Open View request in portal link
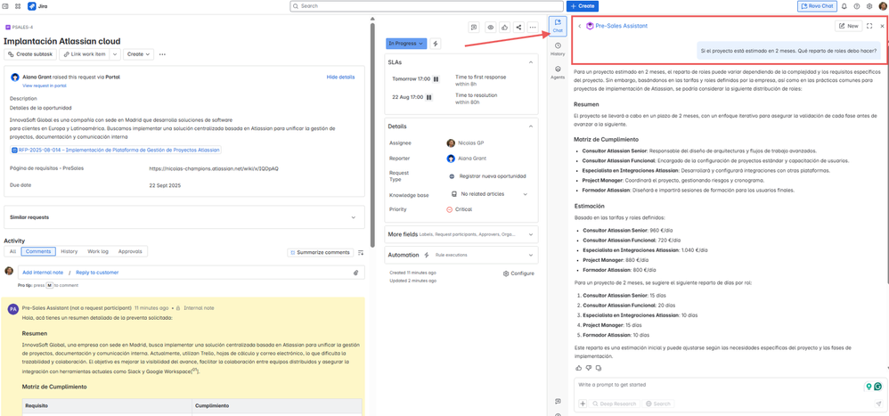 (45, 86)
